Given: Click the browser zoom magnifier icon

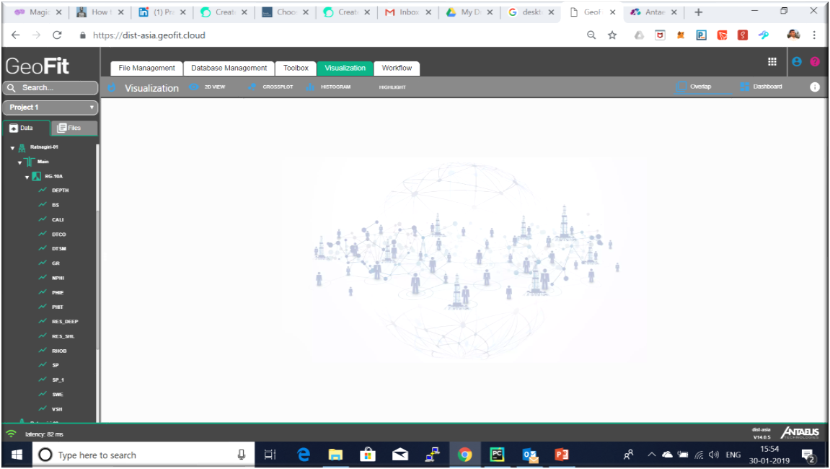Looking at the screenshot, I should [591, 35].
